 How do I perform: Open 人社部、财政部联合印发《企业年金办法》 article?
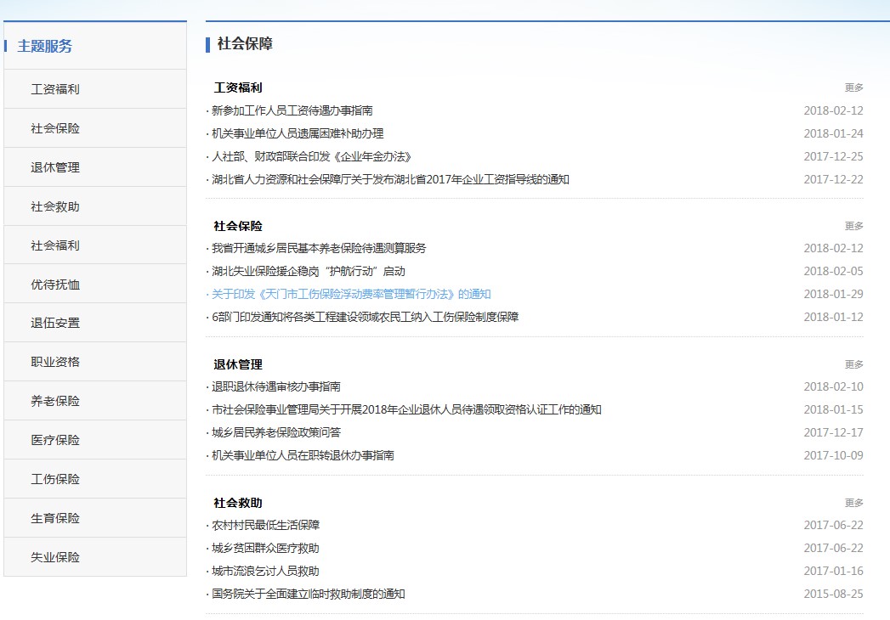point(311,156)
